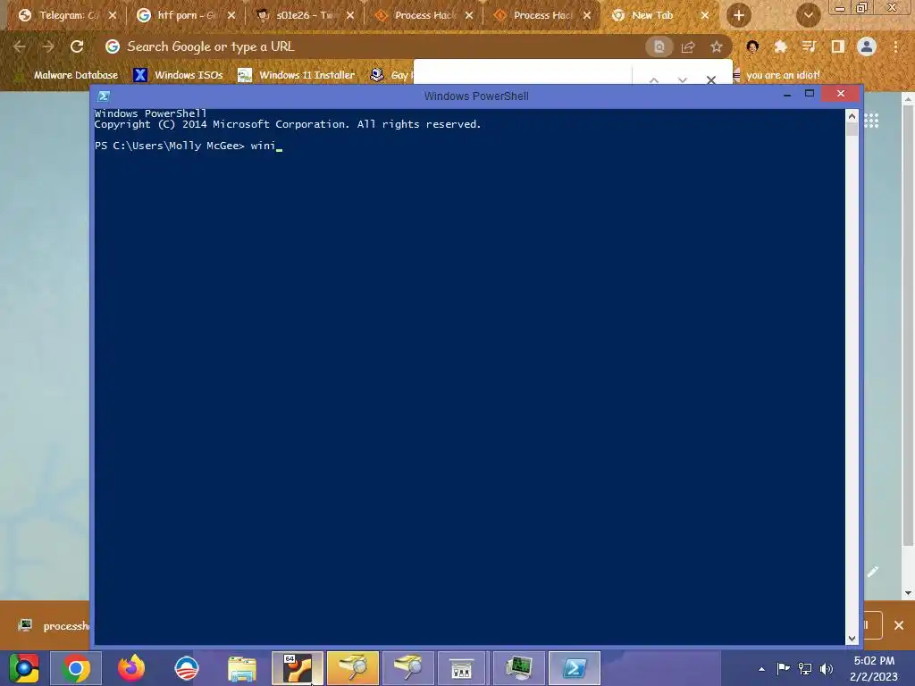Close the New Tab tab

point(705,16)
